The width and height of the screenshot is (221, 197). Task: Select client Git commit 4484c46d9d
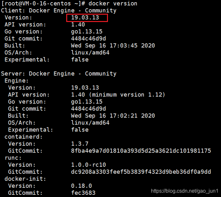[89, 39]
